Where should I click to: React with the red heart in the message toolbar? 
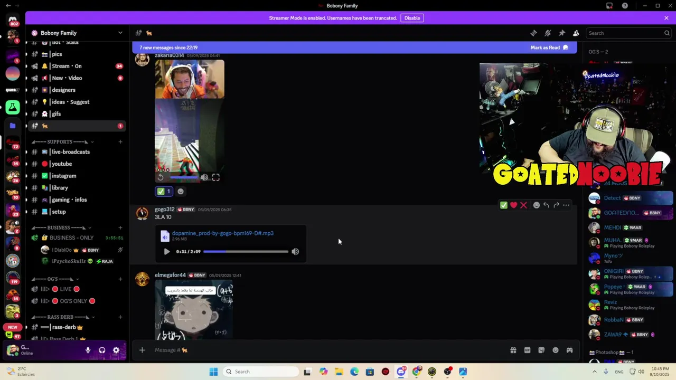tap(513, 205)
